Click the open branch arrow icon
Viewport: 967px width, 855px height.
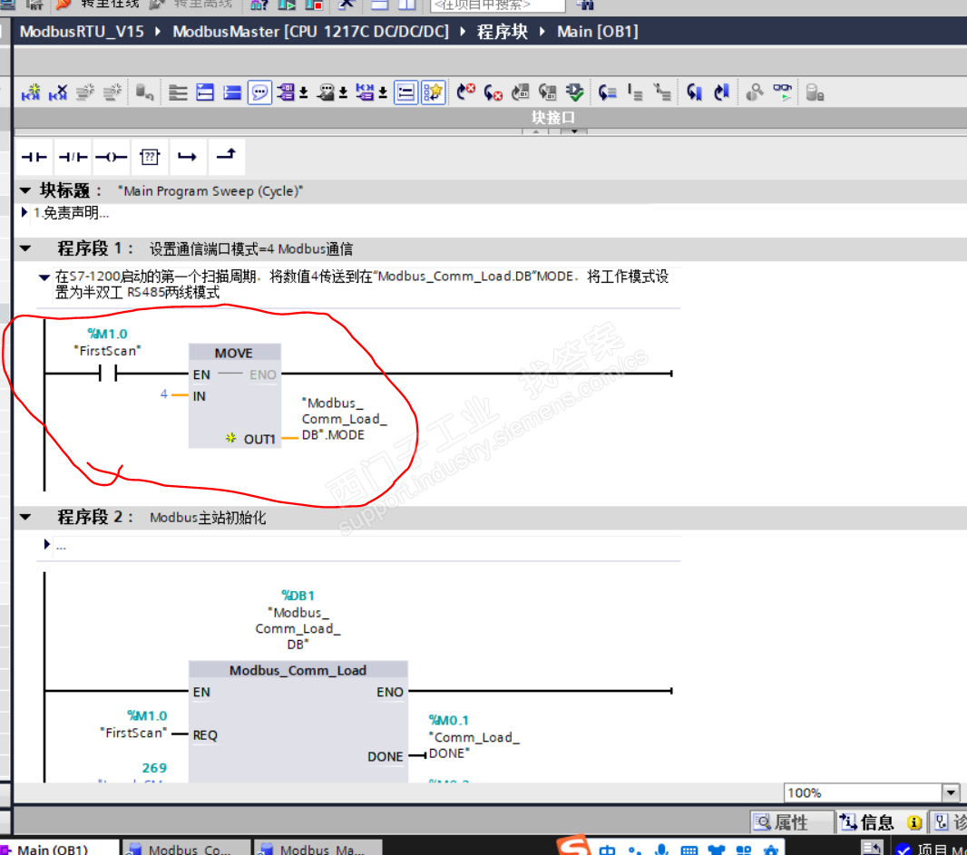[x=188, y=157]
